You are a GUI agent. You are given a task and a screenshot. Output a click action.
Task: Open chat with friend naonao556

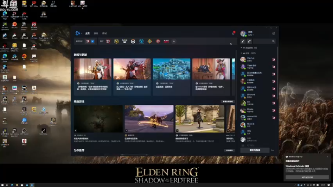tap(257, 118)
